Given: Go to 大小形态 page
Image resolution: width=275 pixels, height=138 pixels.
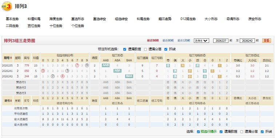Looking at the screenshot, I should click(x=211, y=19).
